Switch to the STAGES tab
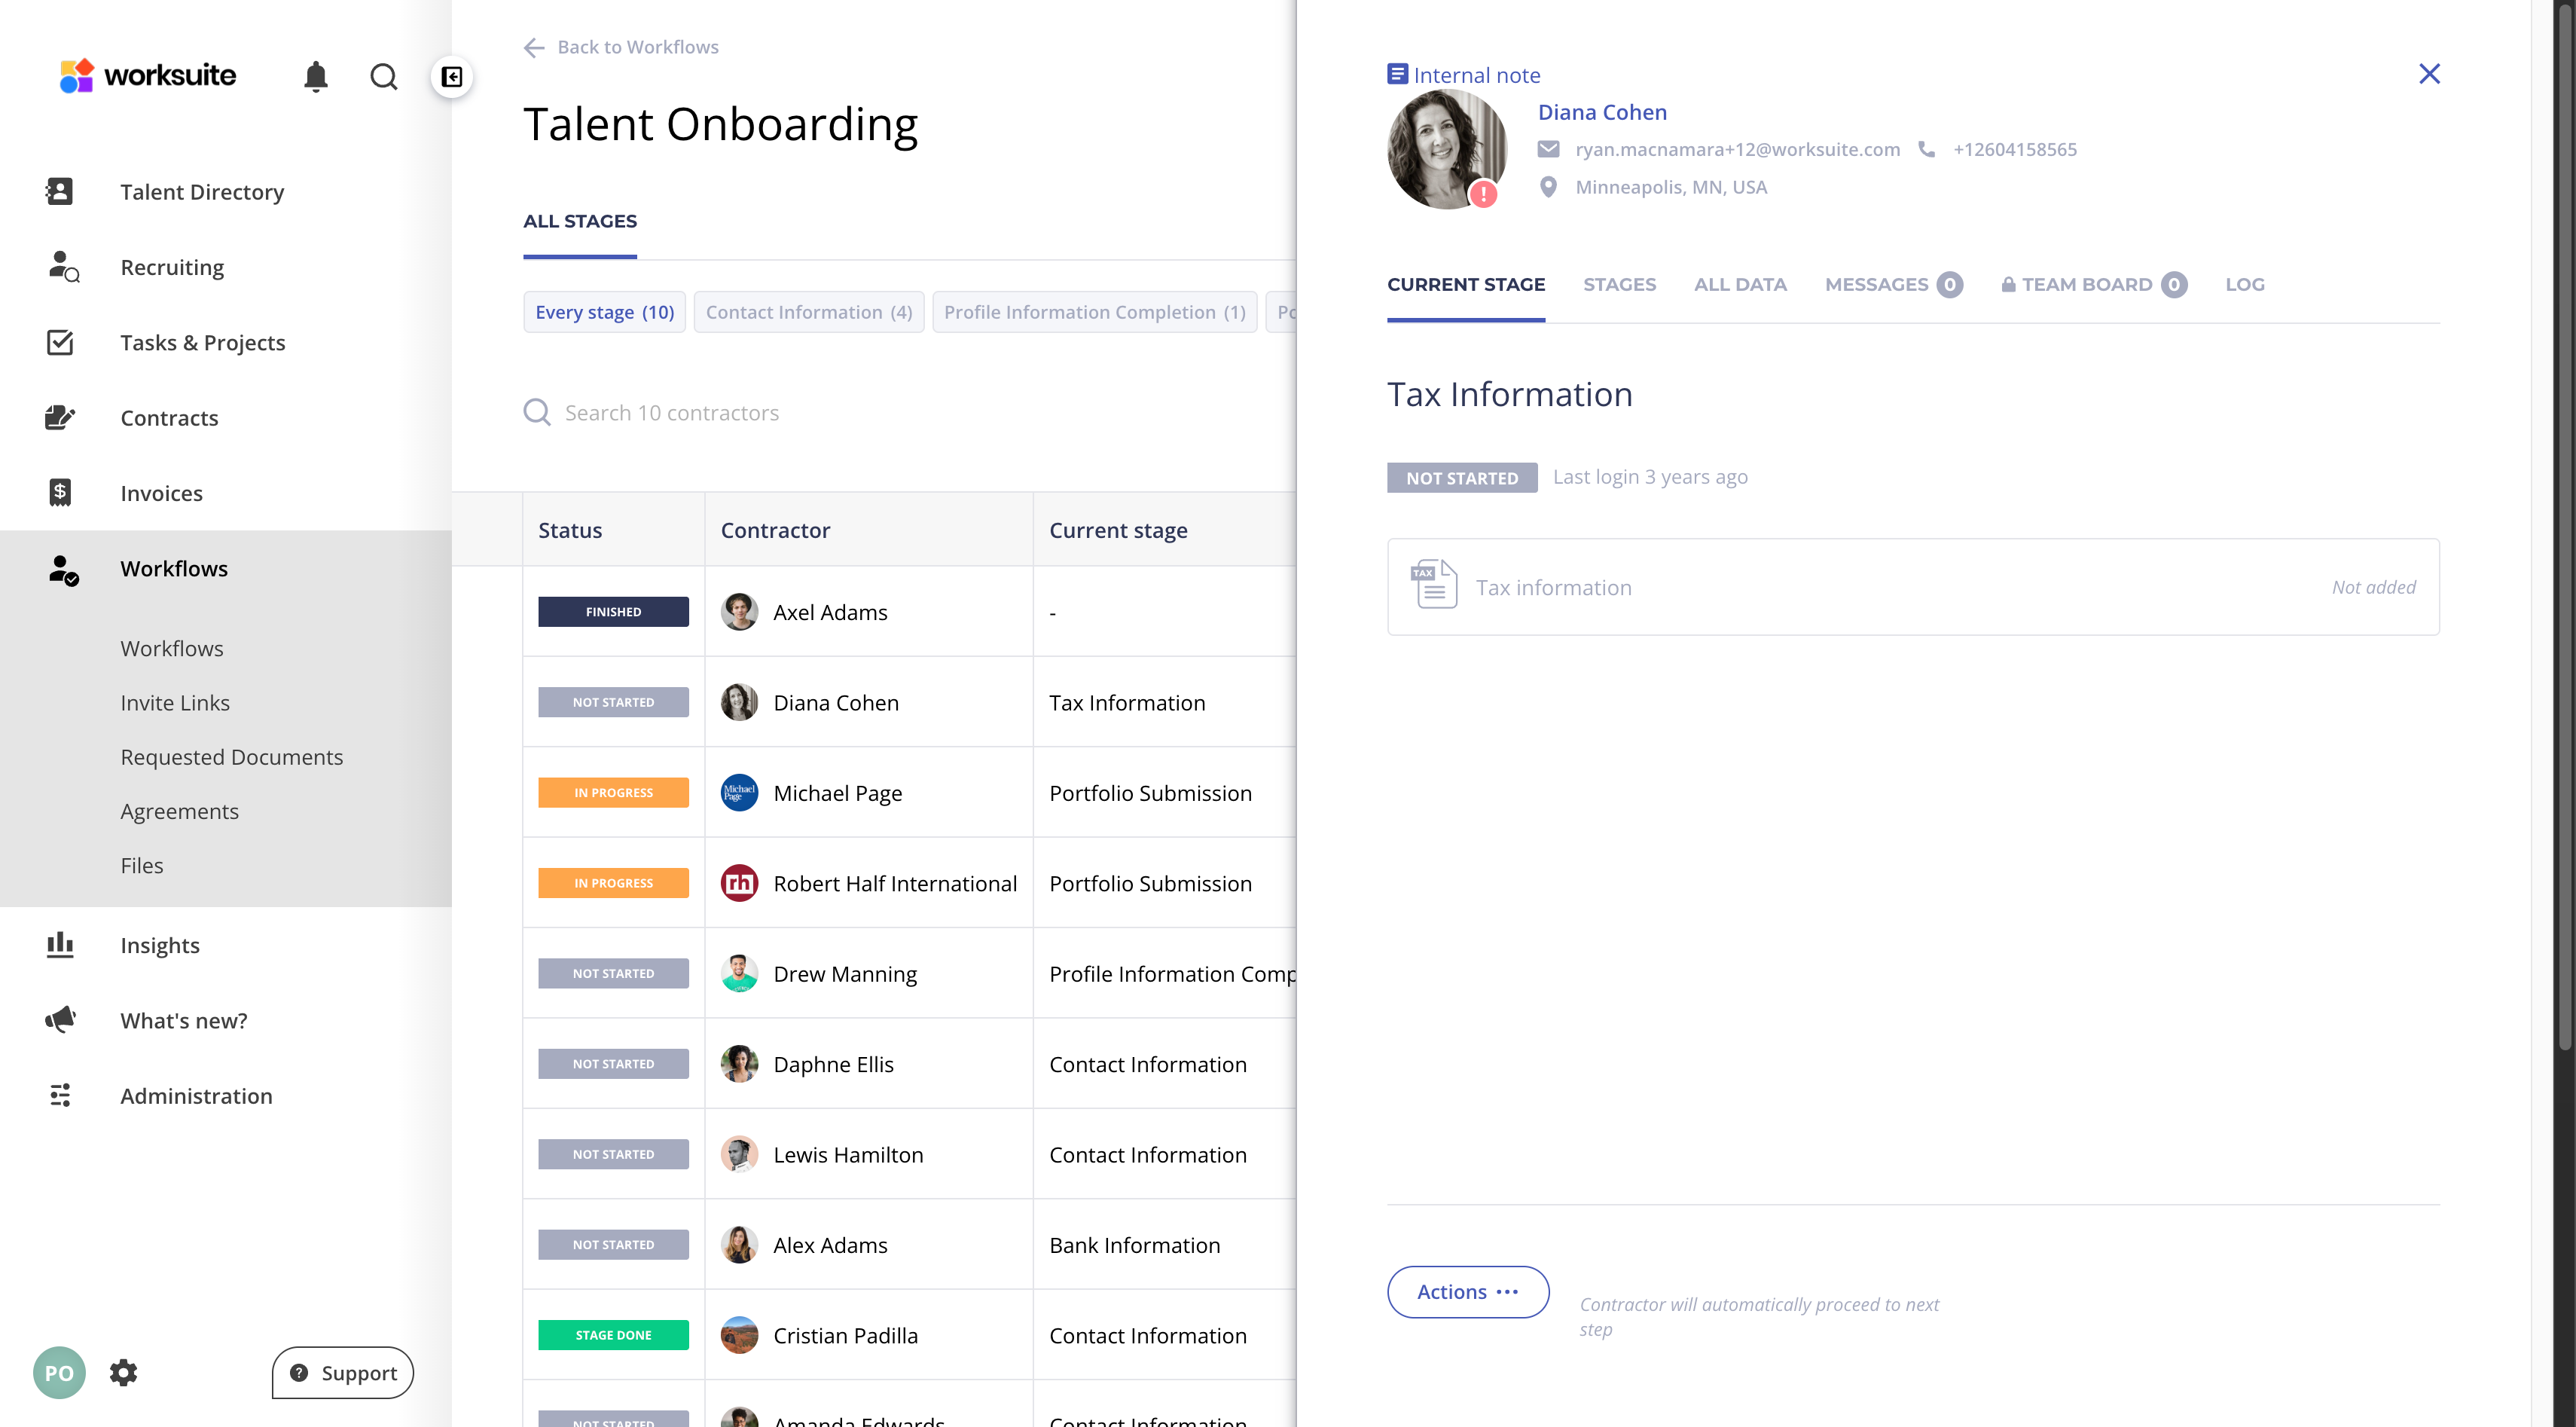This screenshot has height=1427, width=2576. (x=1619, y=284)
